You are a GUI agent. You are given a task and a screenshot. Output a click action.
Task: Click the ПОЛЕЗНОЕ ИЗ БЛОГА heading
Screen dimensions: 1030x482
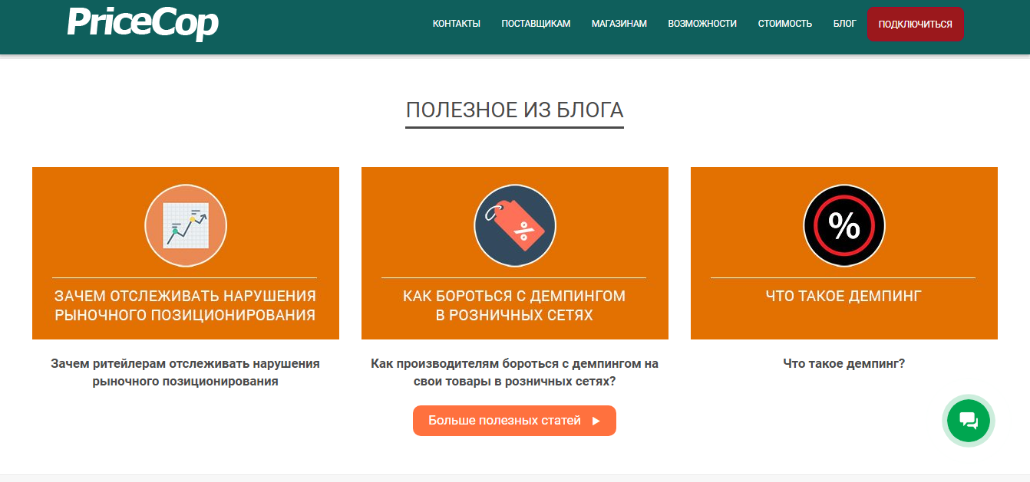(514, 109)
